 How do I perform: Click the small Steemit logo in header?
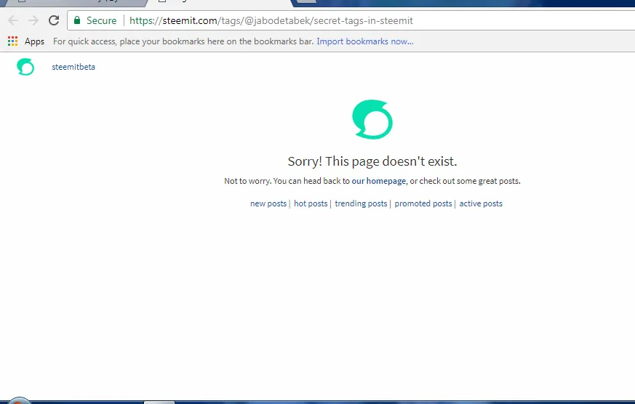(x=25, y=67)
